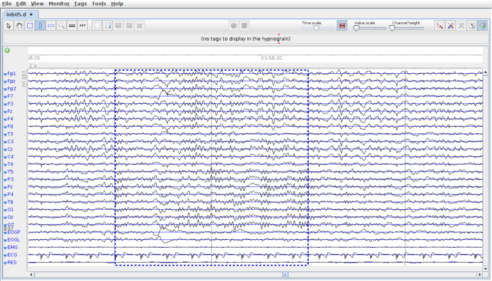This screenshot has width=492, height=281.
Task: Switch to the inb05.d tab
Action: coord(17,14)
